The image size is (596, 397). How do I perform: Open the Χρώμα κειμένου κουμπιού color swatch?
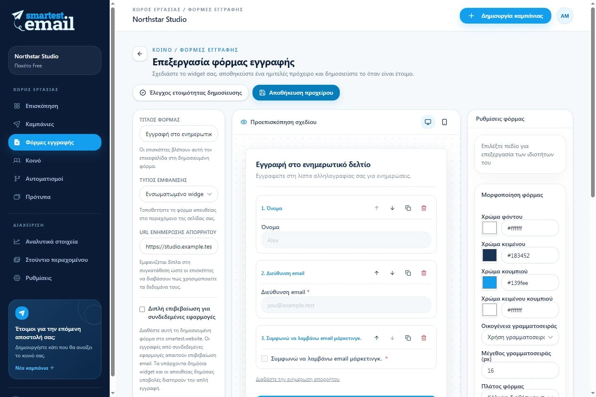click(490, 310)
